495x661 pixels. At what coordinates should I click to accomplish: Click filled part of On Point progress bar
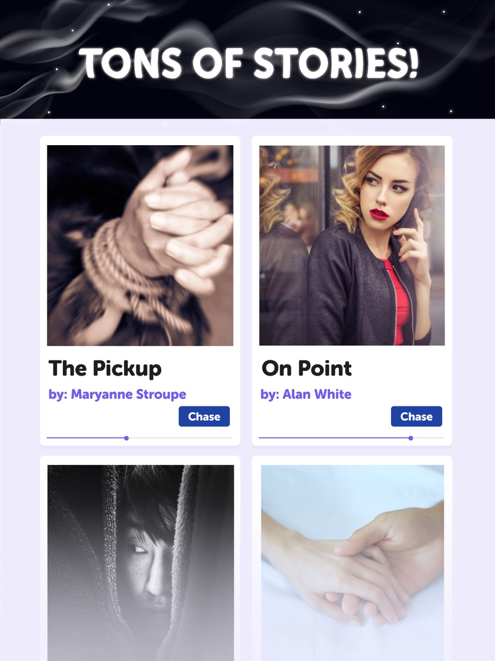pyautogui.click(x=334, y=438)
